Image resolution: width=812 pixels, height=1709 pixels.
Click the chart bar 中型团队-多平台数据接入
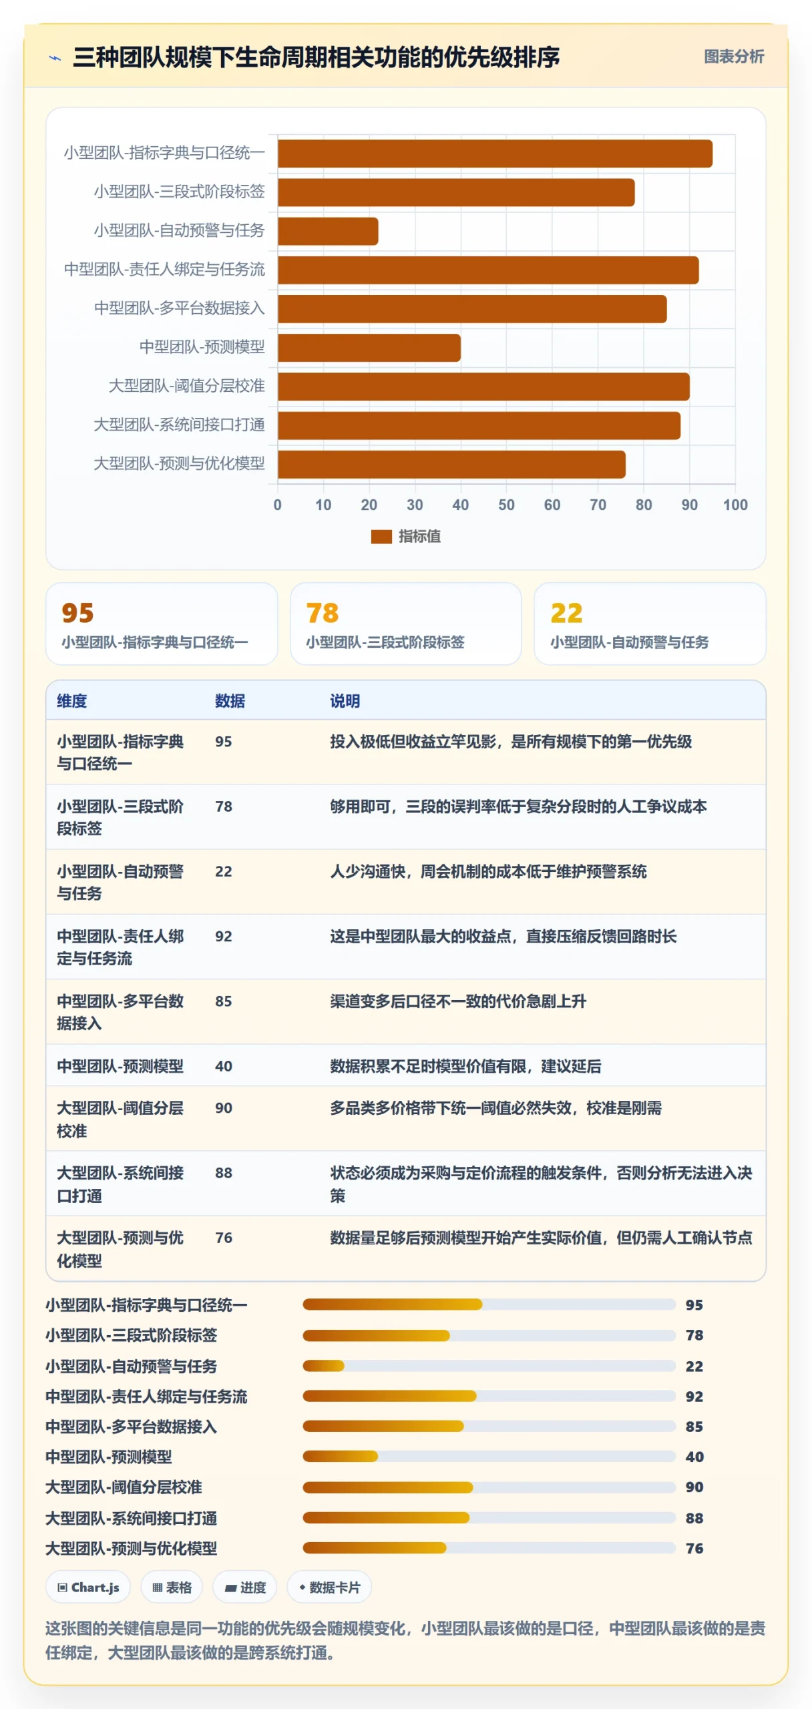pos(472,309)
